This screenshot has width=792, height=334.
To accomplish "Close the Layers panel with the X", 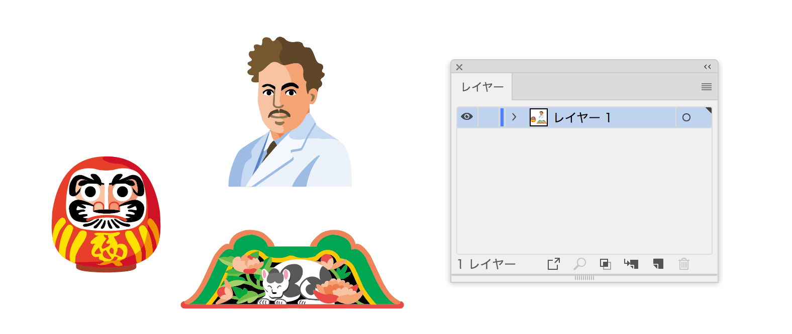I will [459, 67].
